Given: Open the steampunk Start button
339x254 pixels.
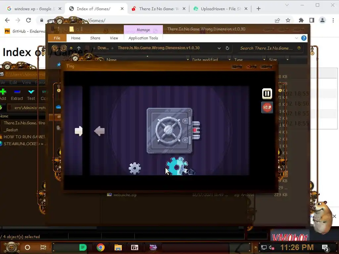Looking at the screenshot, I should 11,247.
